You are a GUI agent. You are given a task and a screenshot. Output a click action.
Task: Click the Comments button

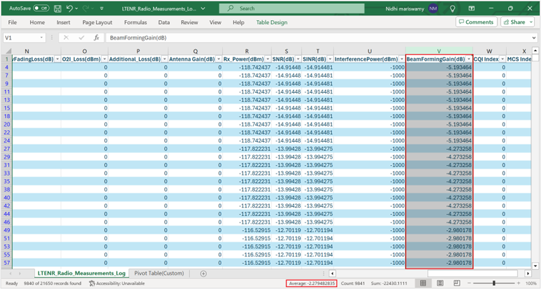[476, 22]
